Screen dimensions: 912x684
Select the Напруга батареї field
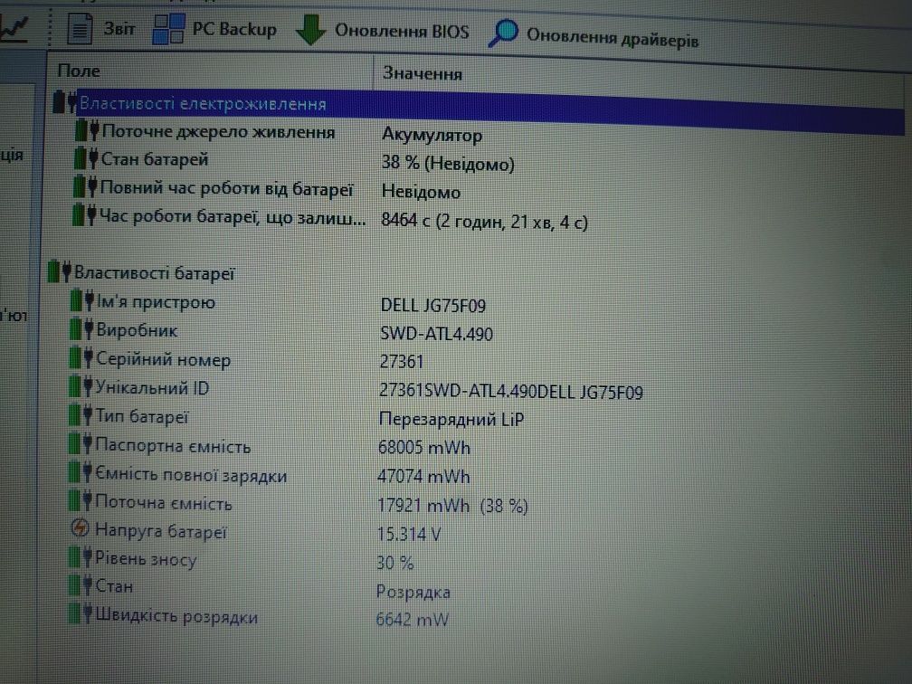pos(160,531)
